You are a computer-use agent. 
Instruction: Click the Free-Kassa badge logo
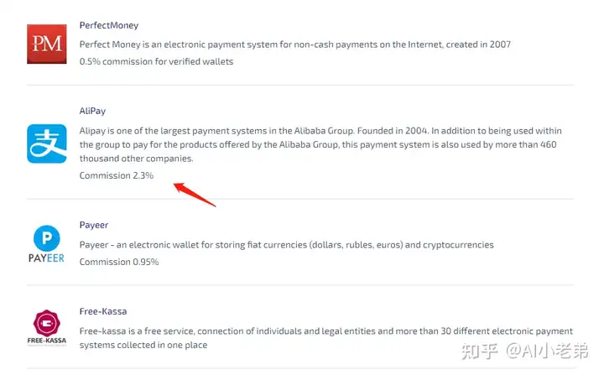[x=47, y=323]
